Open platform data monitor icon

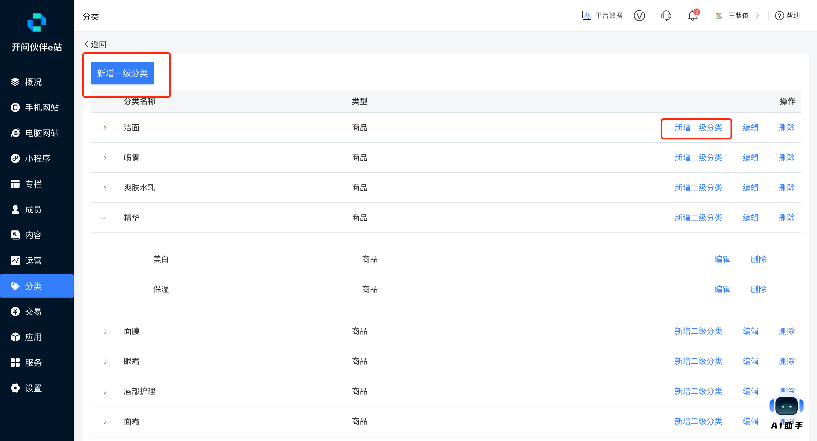[x=587, y=16]
